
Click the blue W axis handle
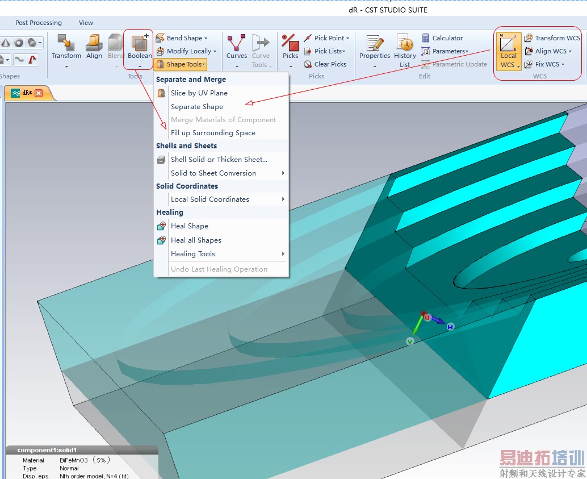click(450, 327)
